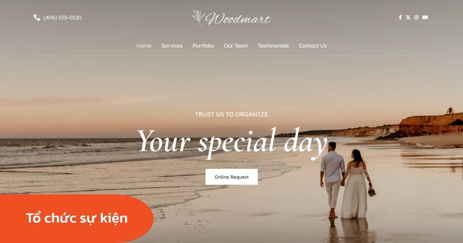This screenshot has height=243, width=463.
Task: Click the leaf branch logo icon
Action: coord(198,17)
